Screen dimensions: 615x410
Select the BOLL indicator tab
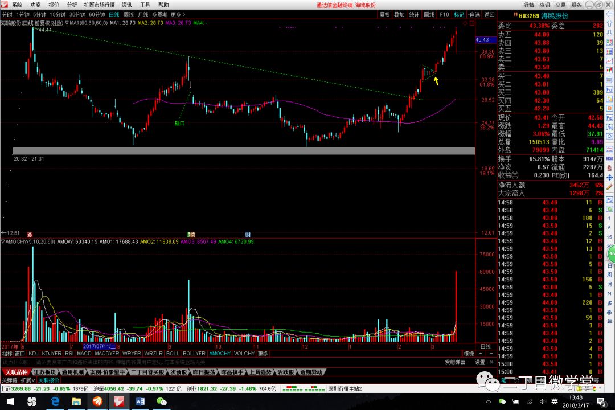(173, 354)
